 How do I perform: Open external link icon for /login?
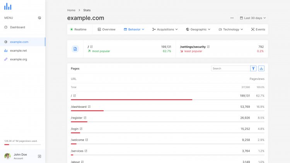click(81, 129)
